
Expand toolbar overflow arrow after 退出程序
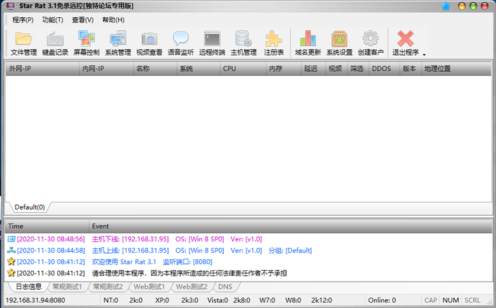tap(424, 54)
